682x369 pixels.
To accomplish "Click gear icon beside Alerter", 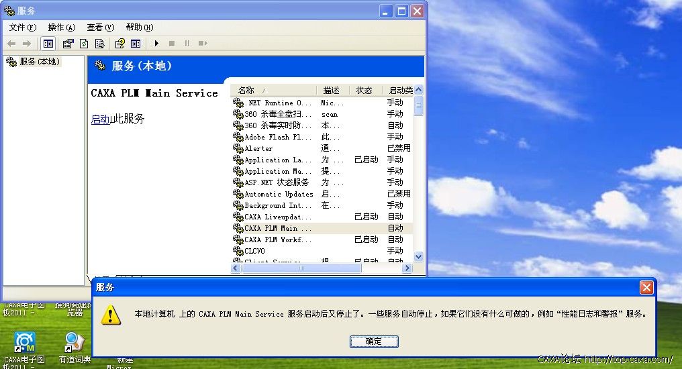I will (x=238, y=148).
